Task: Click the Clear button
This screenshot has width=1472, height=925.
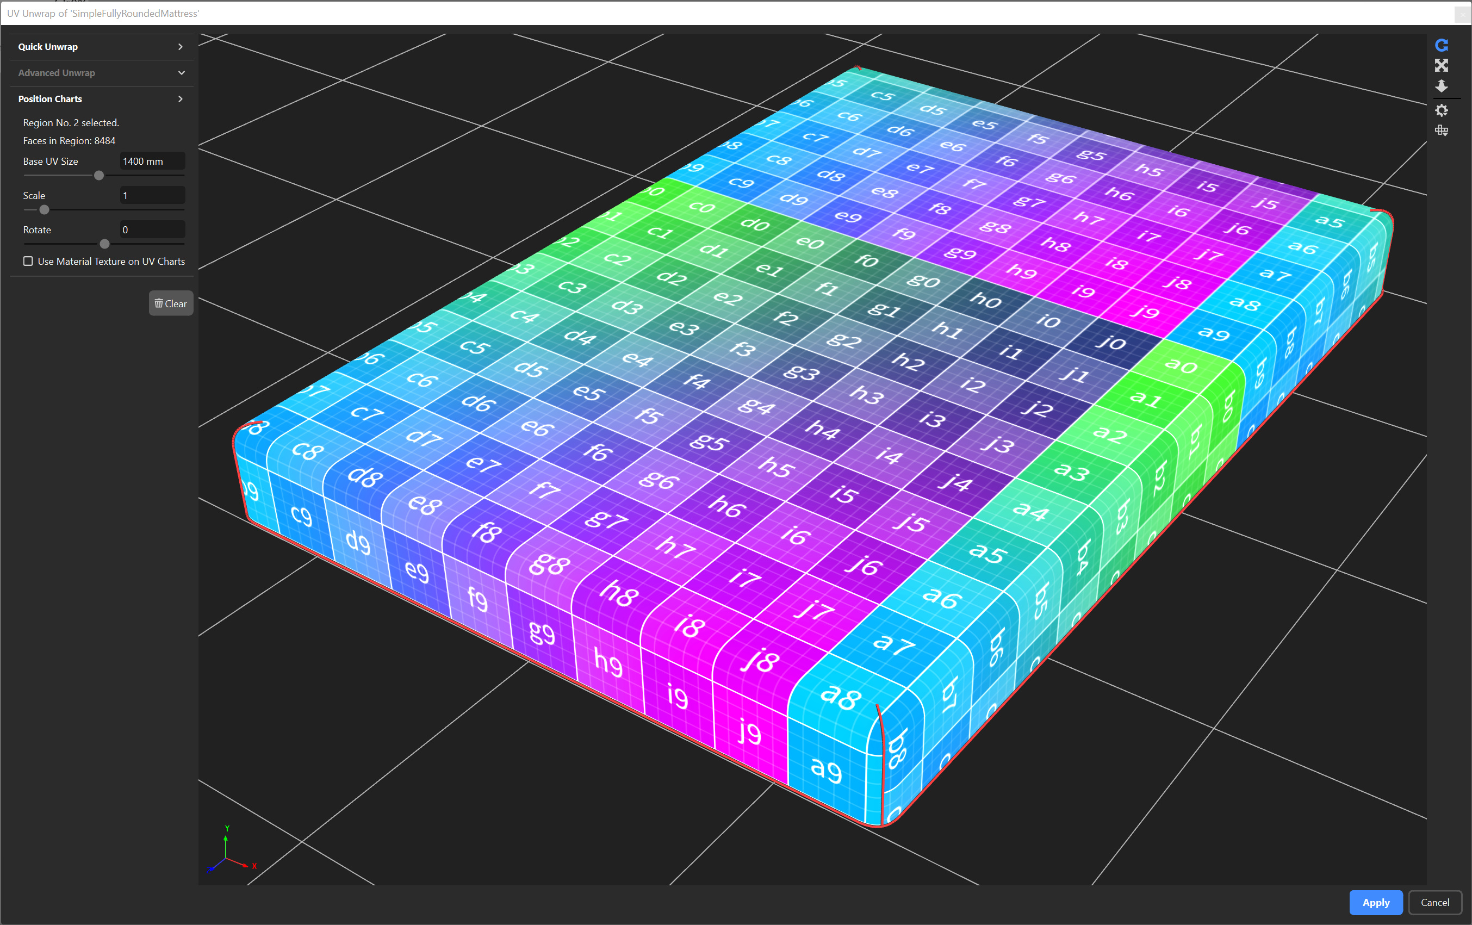Action: (171, 303)
